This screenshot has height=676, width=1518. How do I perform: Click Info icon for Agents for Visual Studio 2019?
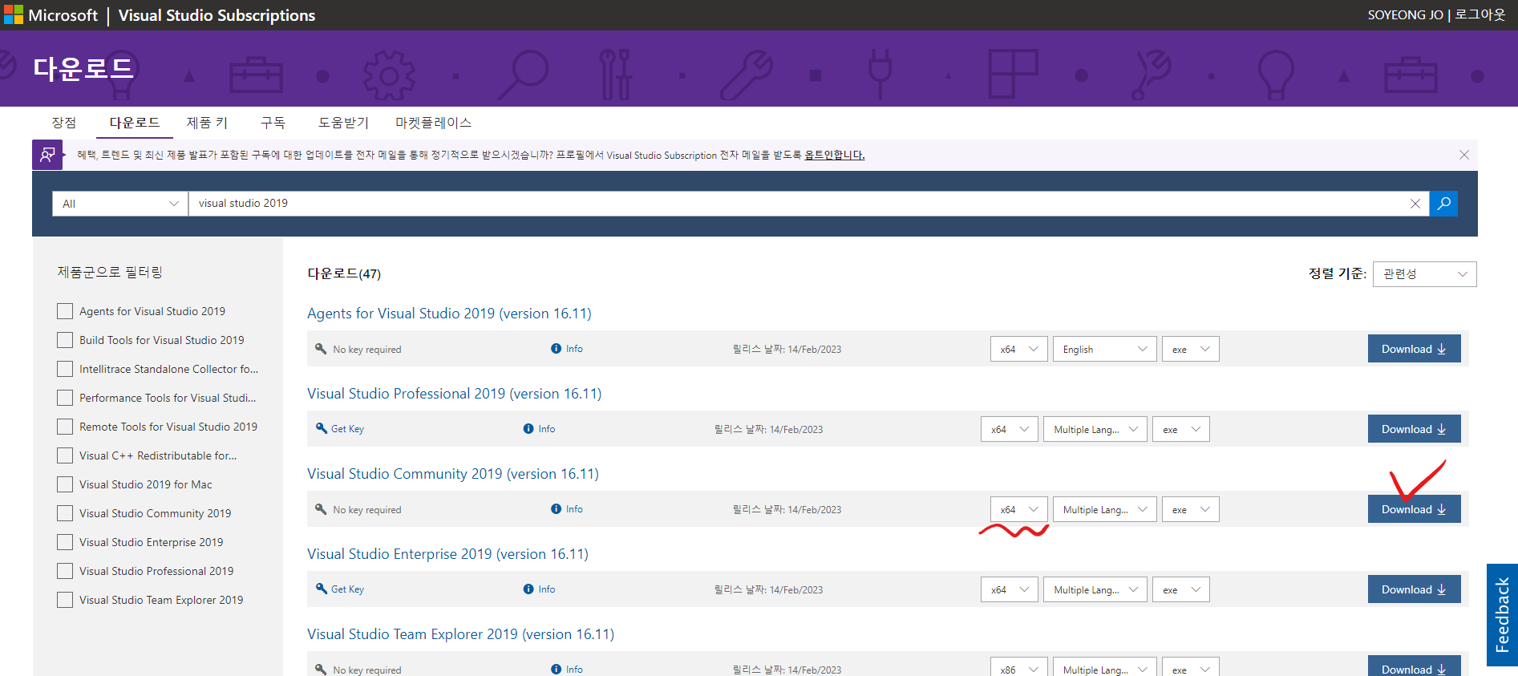point(556,349)
